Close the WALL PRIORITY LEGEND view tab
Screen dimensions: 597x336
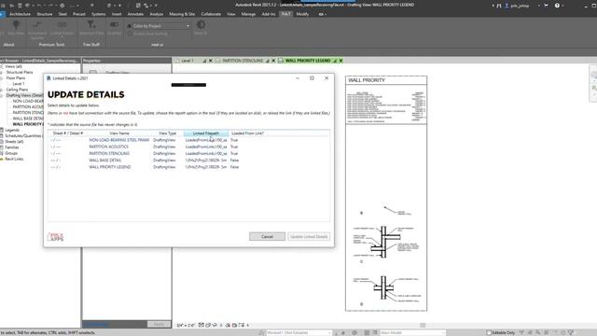pos(340,61)
